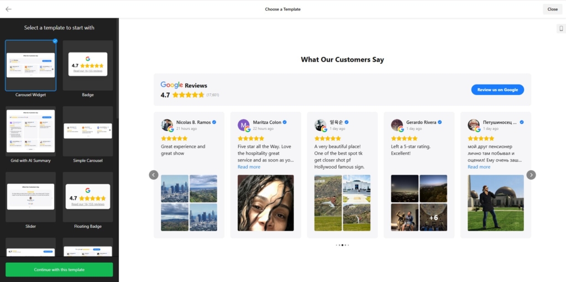Image resolution: width=566 pixels, height=282 pixels.
Task: Select Grid with AI Summary template
Action: coord(31,131)
